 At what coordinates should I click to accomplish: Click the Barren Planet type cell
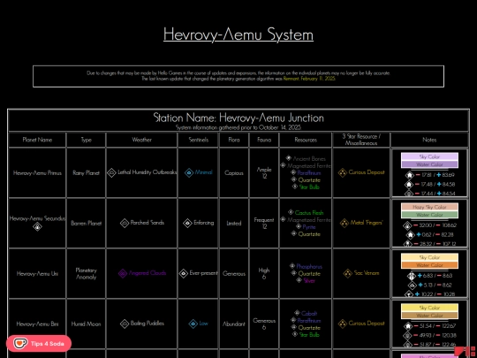click(86, 223)
